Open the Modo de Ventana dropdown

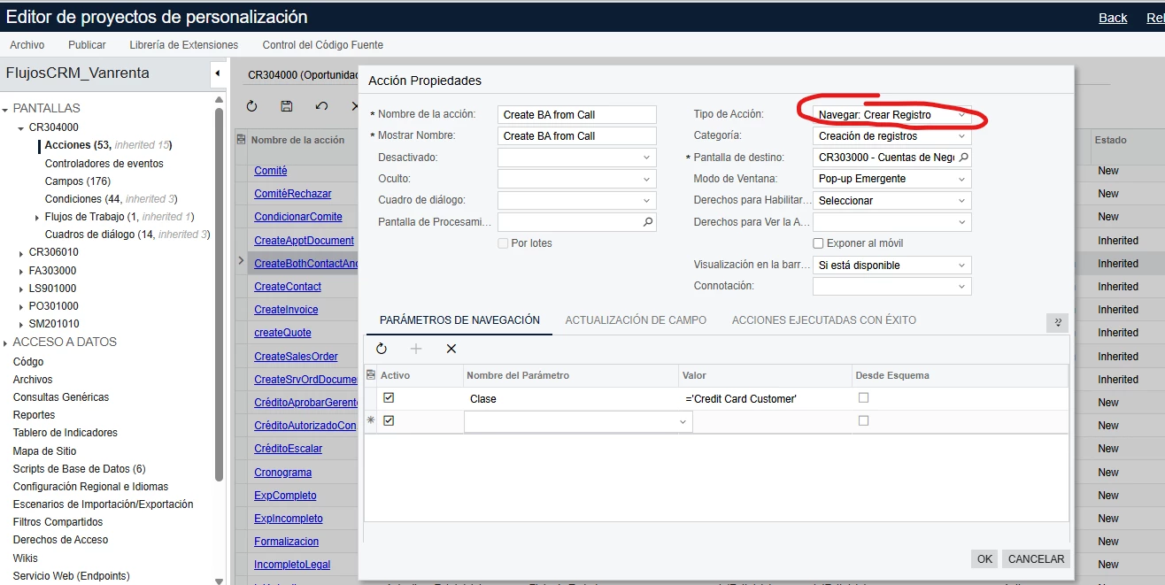962,179
